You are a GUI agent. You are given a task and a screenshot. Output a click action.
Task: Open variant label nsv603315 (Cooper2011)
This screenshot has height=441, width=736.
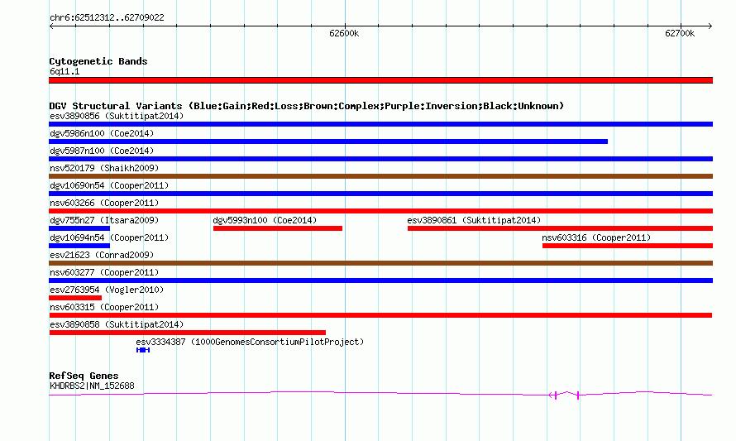[x=104, y=307]
